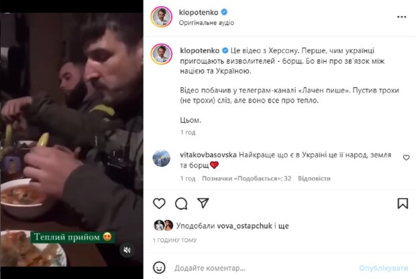Viewport: 416px width, 279px height.
Task: Unmute the video sound
Action: [127, 250]
